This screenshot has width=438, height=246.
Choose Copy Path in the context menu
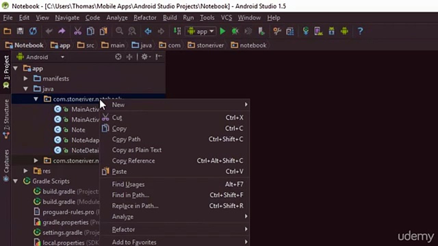coord(175,139)
